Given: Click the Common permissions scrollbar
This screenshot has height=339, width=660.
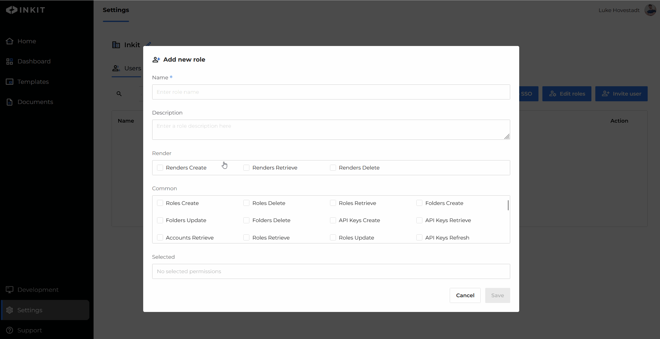Looking at the screenshot, I should [x=508, y=206].
